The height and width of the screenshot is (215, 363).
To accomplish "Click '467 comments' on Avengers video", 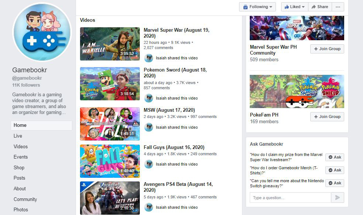I will [x=204, y=197].
